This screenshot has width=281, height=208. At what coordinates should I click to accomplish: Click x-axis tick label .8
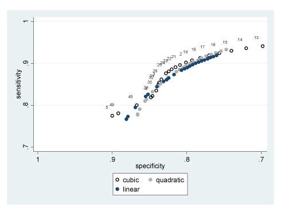[187, 159]
